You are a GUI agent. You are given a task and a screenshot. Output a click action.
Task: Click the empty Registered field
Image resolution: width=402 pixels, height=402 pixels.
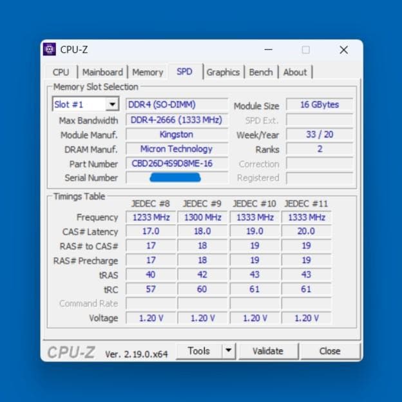tap(320, 178)
